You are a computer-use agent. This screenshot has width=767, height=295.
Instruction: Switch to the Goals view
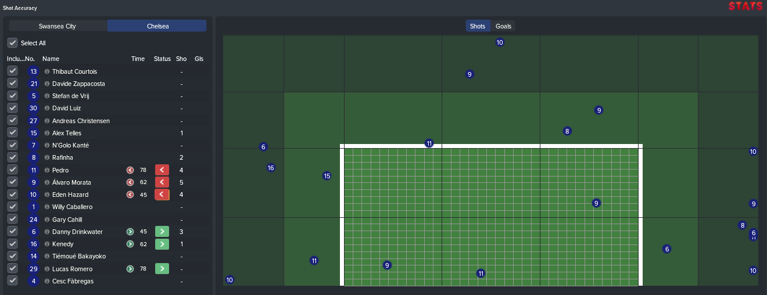pyautogui.click(x=503, y=26)
